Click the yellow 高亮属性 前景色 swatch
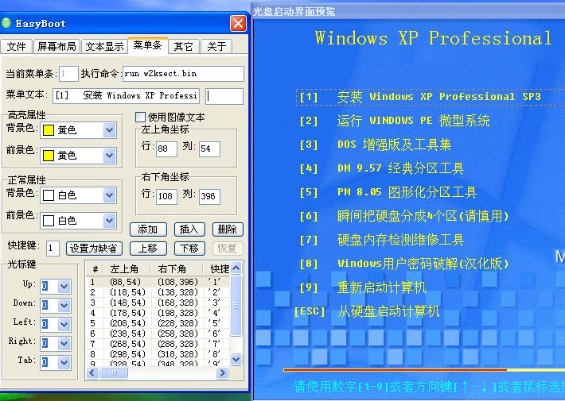 click(x=49, y=156)
